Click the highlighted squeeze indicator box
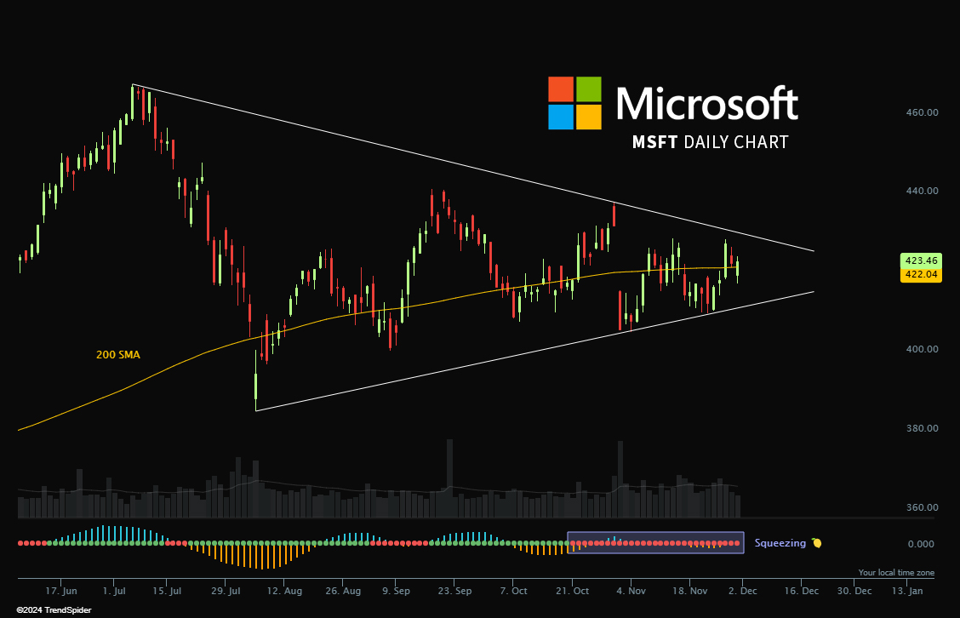Image resolution: width=960 pixels, height=618 pixels. [x=655, y=542]
